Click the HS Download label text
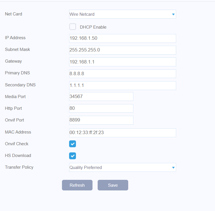This screenshot has height=211, width=215. [x=18, y=156]
